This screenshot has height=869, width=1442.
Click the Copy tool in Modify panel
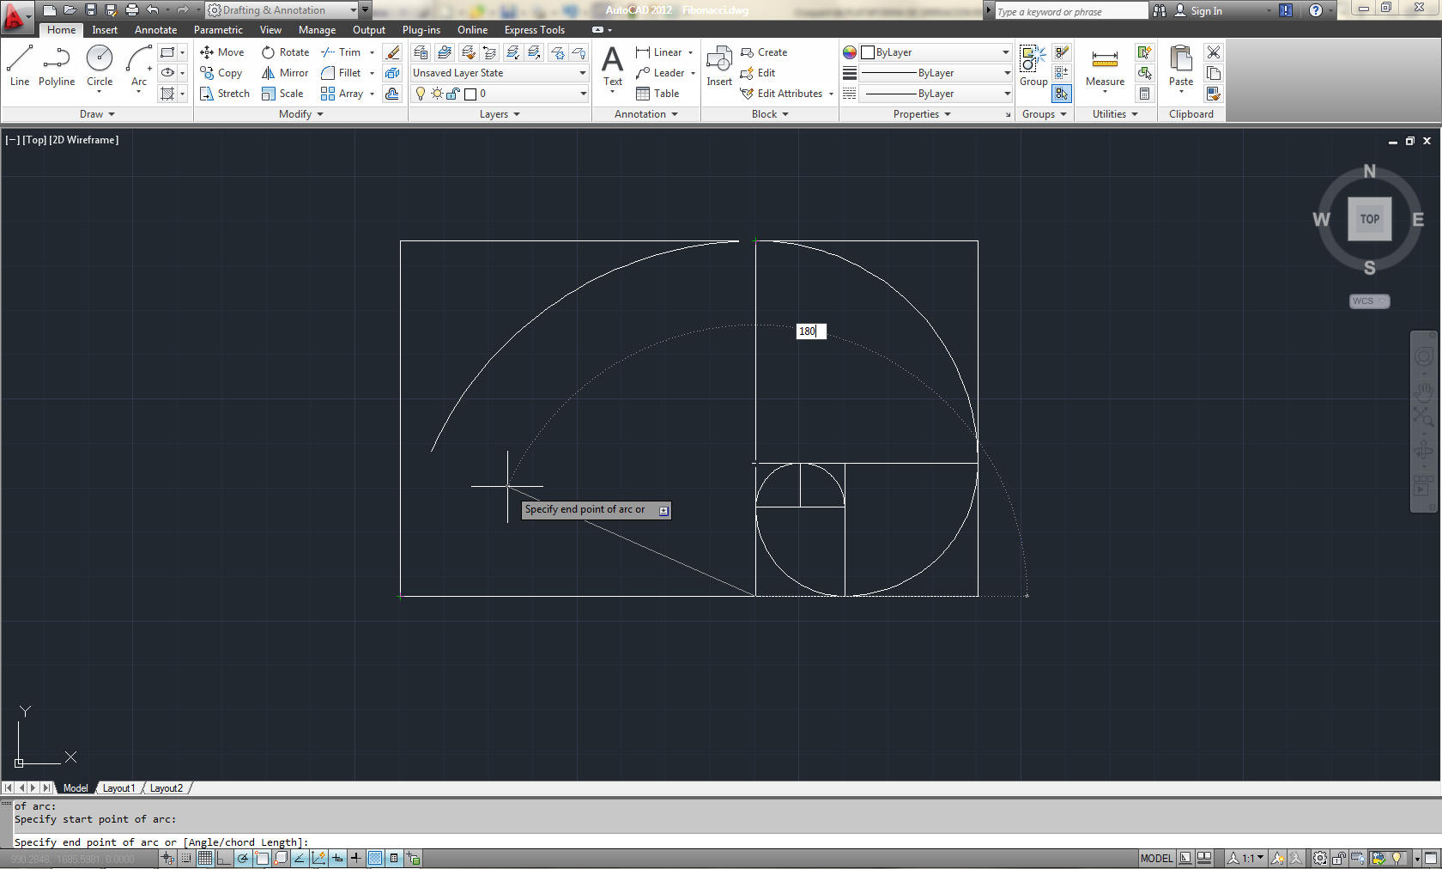[221, 73]
